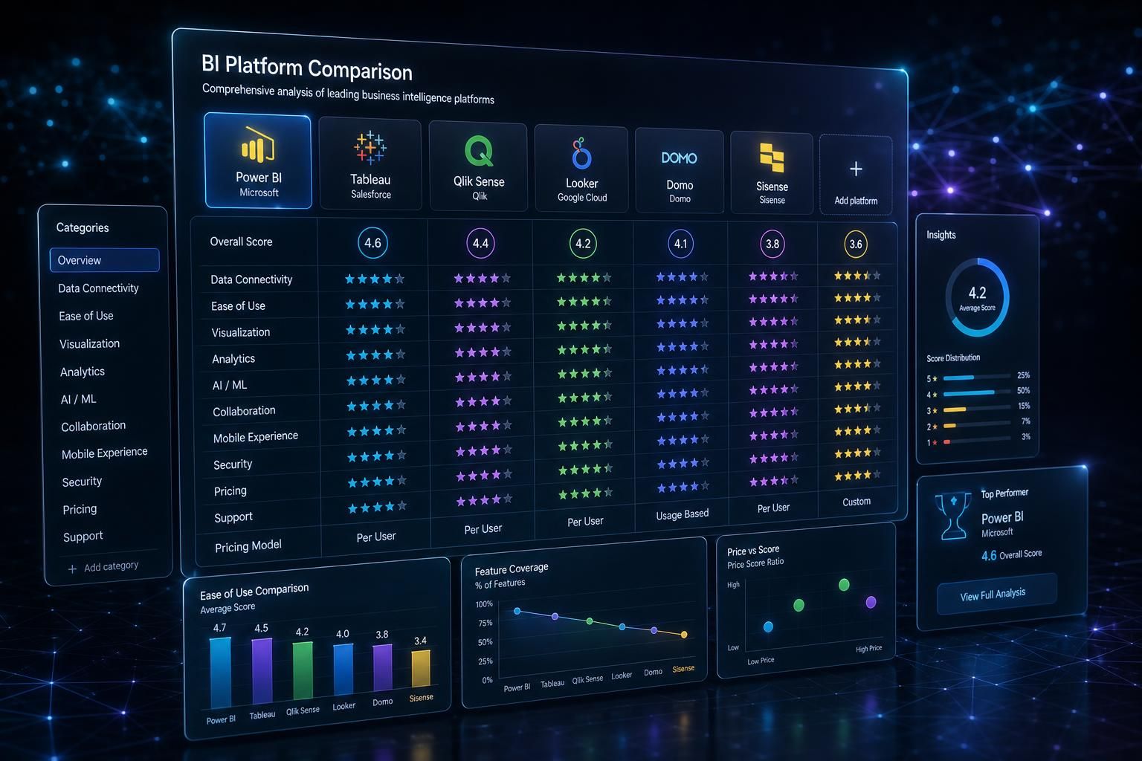Click the Power BI point on Feature Coverage
This screenshot has width=1142, height=761.
point(517,611)
